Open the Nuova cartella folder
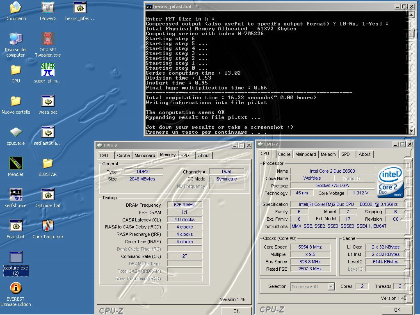 pyautogui.click(x=16, y=101)
